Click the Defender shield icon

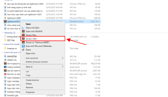tap(23, 46)
